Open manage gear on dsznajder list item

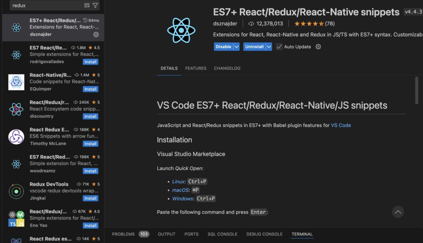click(x=96, y=34)
